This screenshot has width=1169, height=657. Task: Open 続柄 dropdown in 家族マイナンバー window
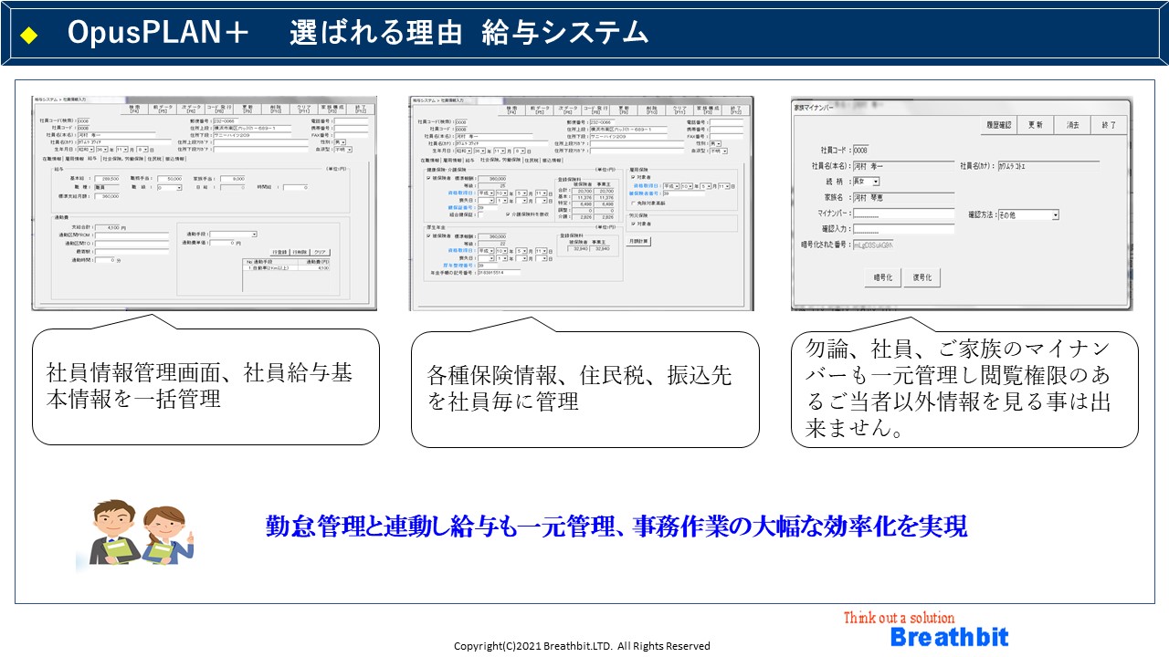866,182
